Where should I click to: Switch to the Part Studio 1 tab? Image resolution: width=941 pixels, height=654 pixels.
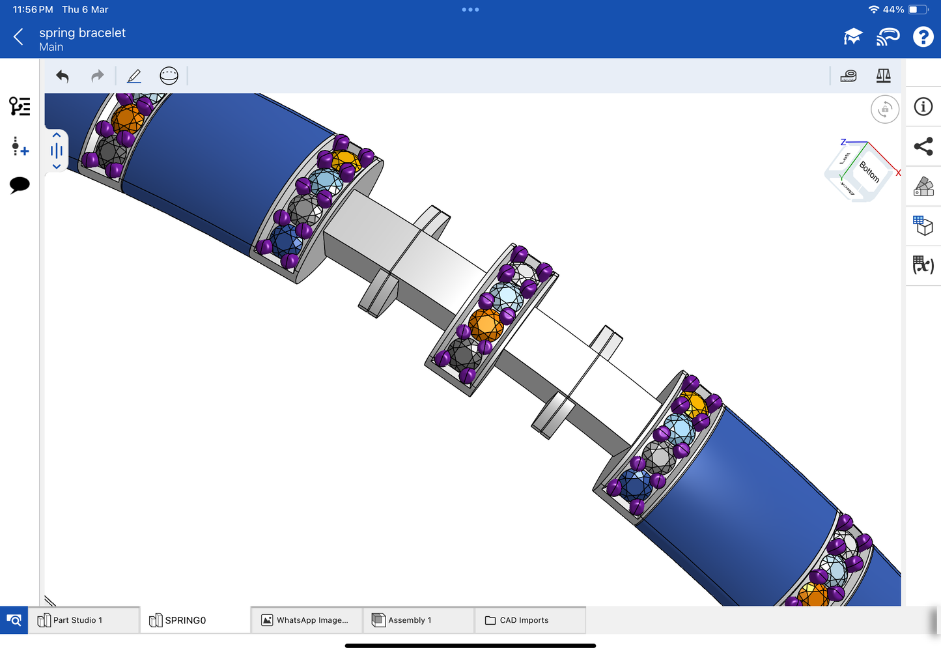(77, 620)
